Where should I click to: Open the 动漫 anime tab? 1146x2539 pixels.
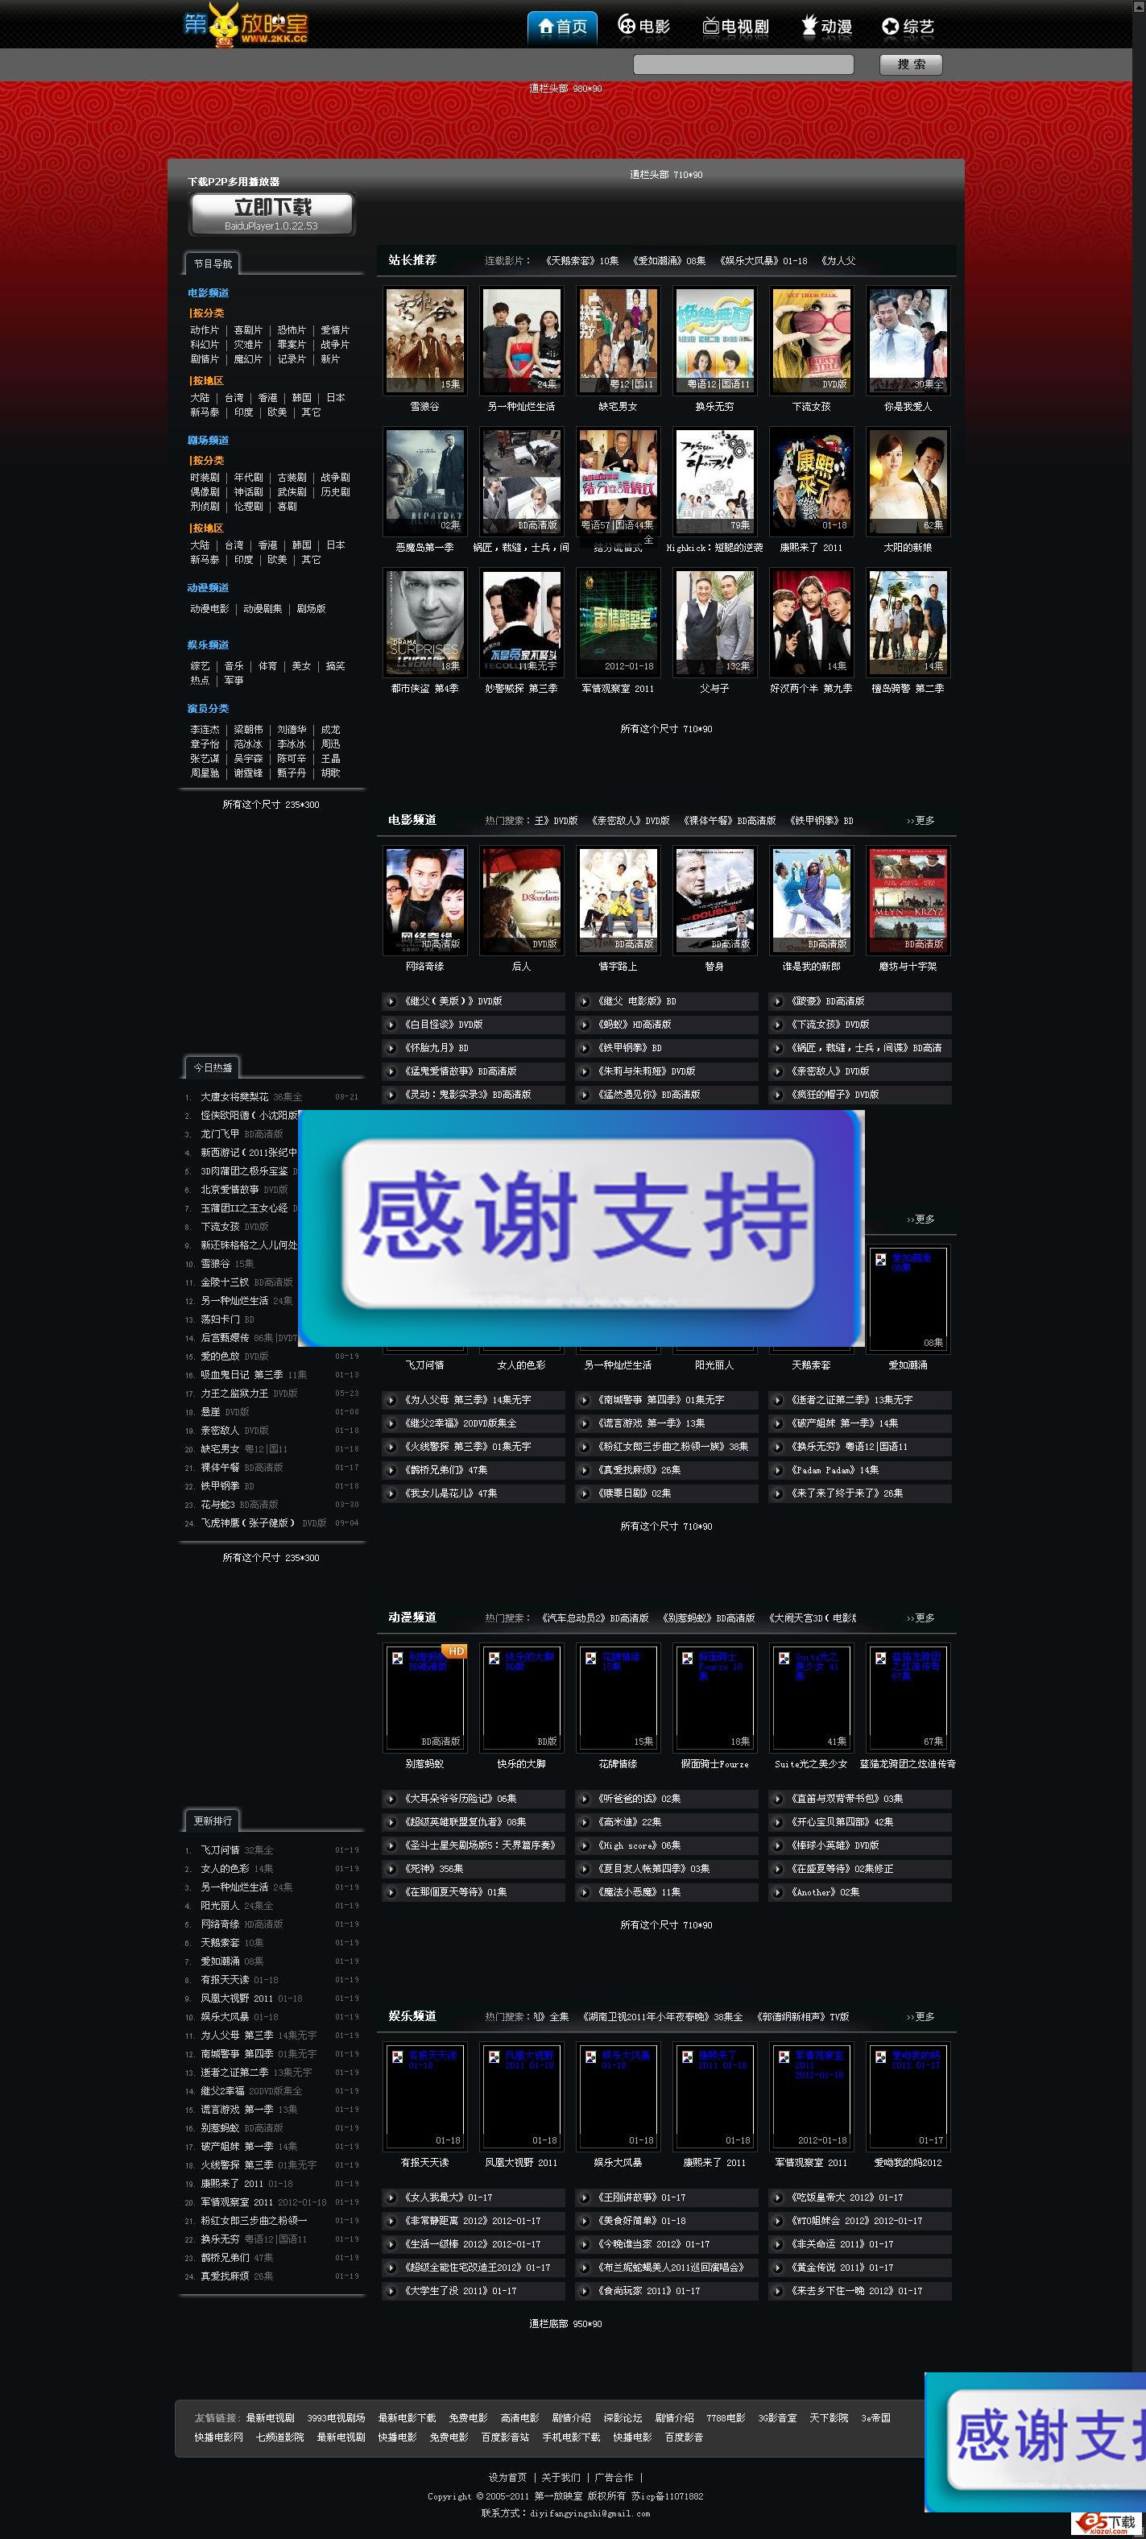pyautogui.click(x=825, y=26)
